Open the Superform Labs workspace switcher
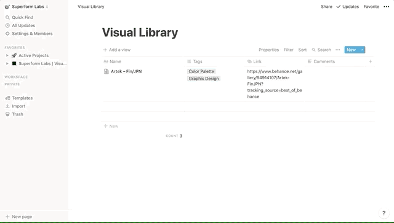This screenshot has height=223, width=394. pyautogui.click(x=26, y=7)
